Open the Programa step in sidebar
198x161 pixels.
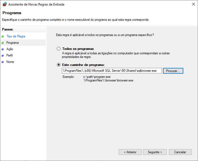tap(12, 43)
